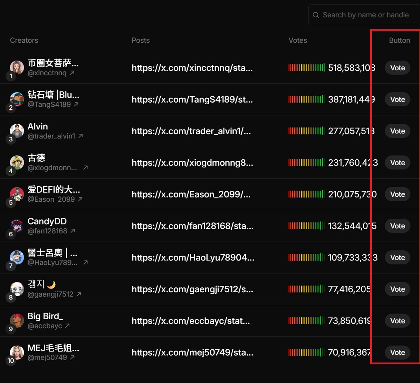Open the x.com/trader_alvin1 post link

pyautogui.click(x=191, y=131)
